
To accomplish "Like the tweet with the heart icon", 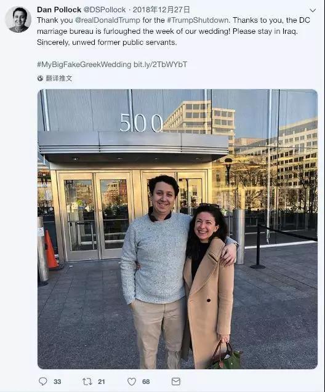I will click(132, 382).
